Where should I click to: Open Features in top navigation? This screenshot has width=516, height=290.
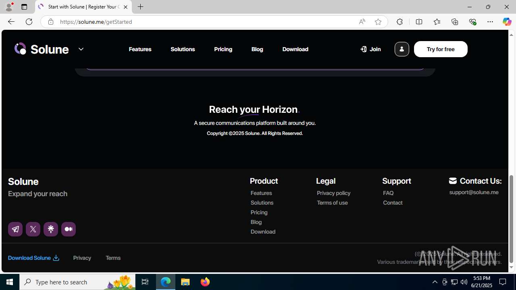tap(140, 49)
